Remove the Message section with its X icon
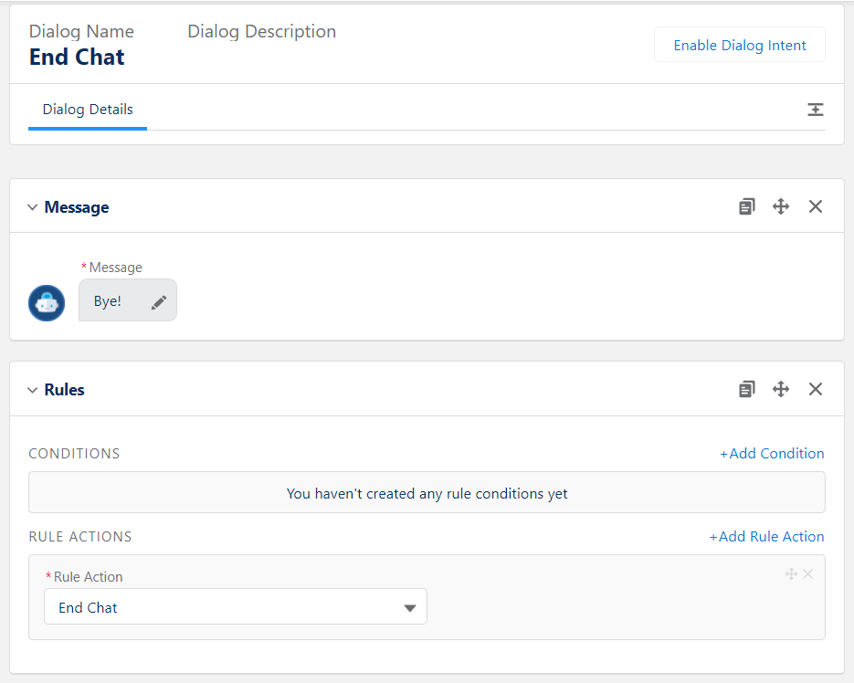 pos(816,207)
